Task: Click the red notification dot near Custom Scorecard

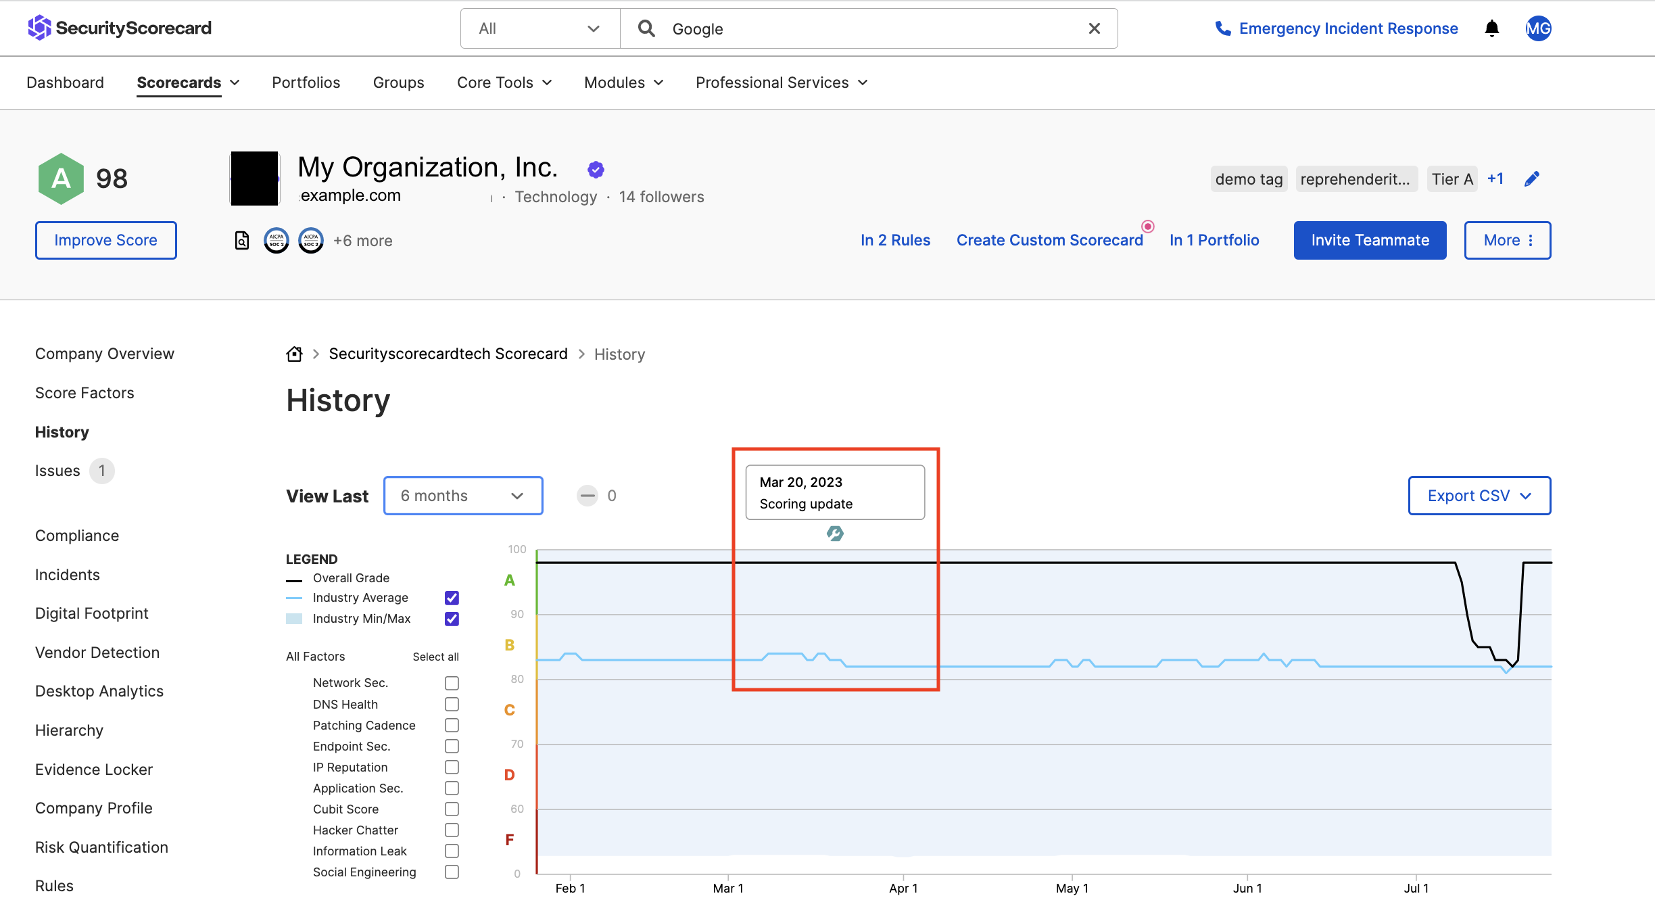Action: point(1148,226)
